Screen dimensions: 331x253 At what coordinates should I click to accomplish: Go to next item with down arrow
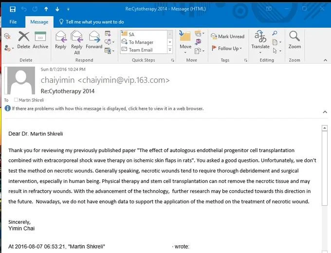[x=57, y=9]
